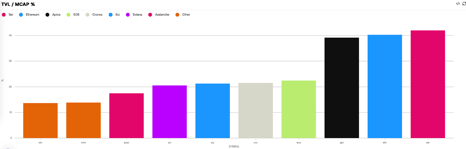Select the orange stx bar
This screenshot has height=149, width=466.
pos(40,121)
